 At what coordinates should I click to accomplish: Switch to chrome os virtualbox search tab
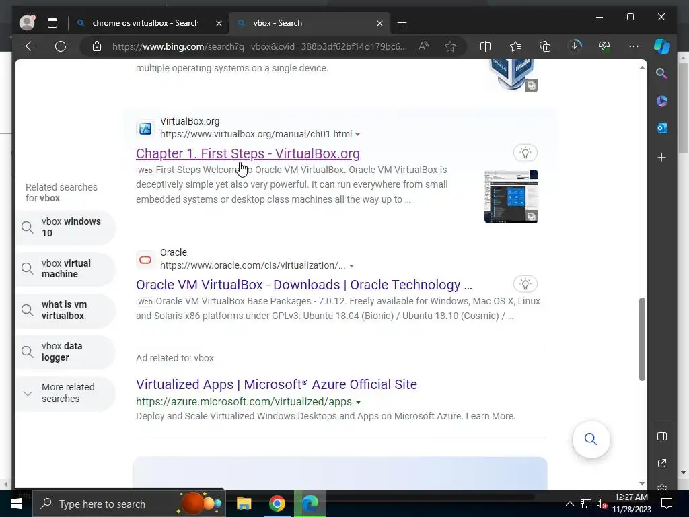tap(146, 23)
